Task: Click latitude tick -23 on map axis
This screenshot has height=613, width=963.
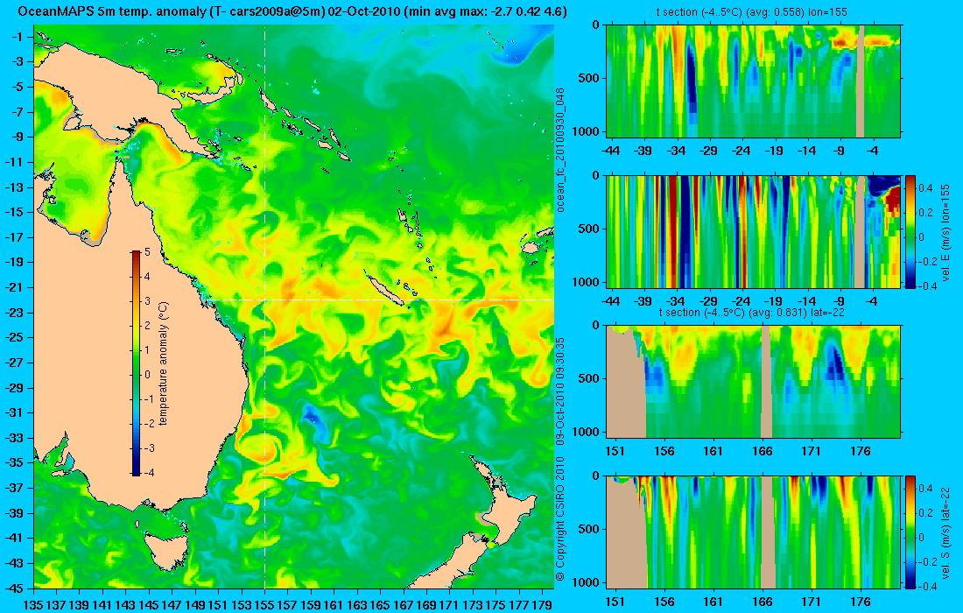Action: point(14,312)
